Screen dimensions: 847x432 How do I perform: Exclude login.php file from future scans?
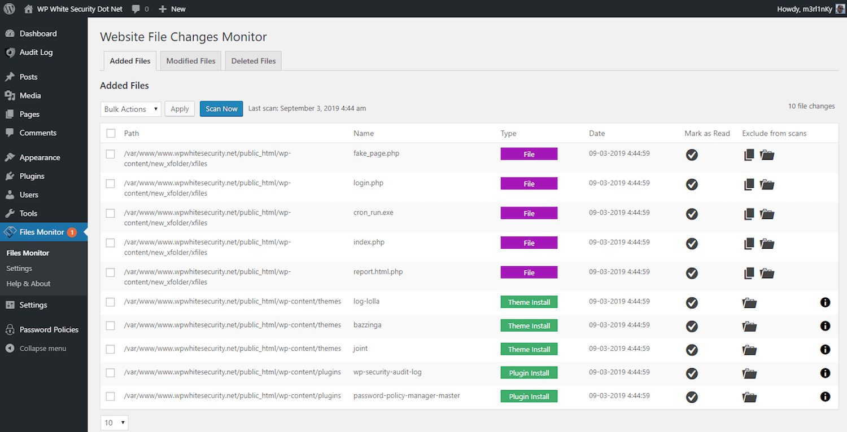pyautogui.click(x=749, y=184)
